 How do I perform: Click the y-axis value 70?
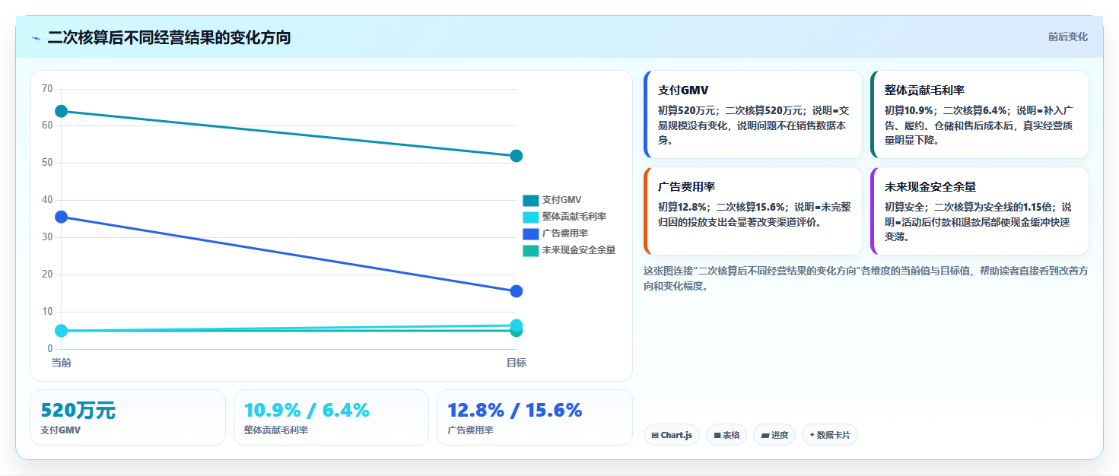click(47, 89)
